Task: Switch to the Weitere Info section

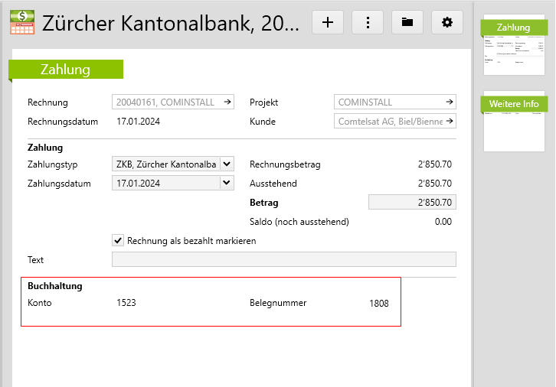Action: click(x=514, y=103)
